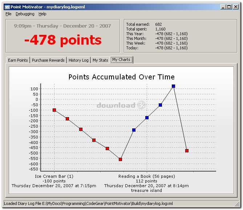Maximize the Point Motivator window
Screen dimensions: 243x210
229,7
